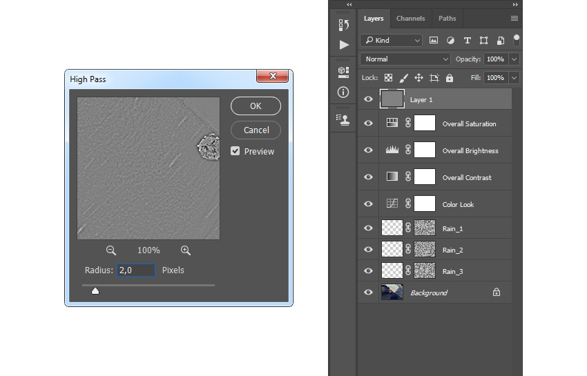587x376 pixels.
Task: Close the High Pass dialog window
Action: click(273, 76)
